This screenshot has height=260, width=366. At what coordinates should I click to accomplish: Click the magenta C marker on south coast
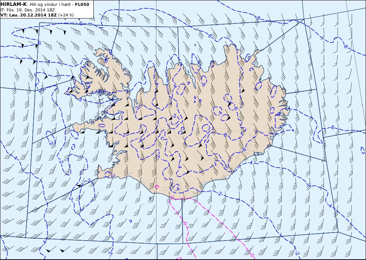coord(157,187)
